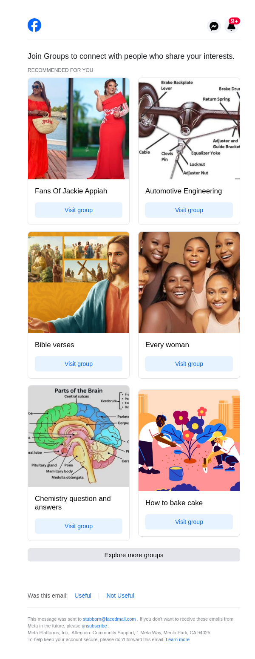Visit the Automotive Engineering group
Screen dimensions: 255x659
189,210
